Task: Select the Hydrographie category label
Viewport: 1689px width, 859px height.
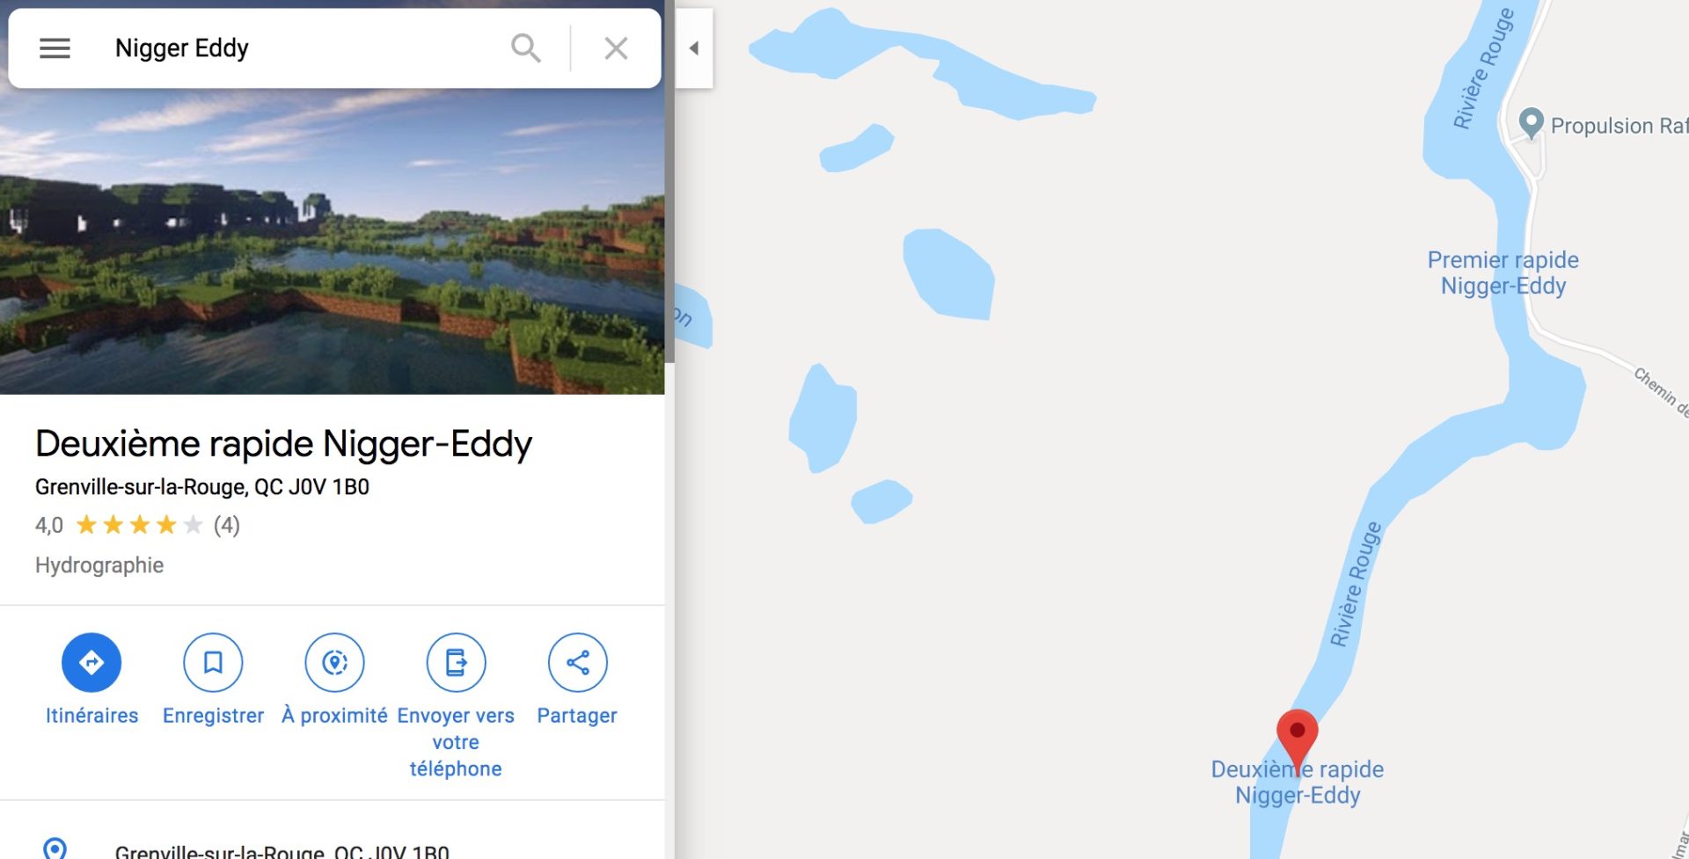Action: pos(99,565)
